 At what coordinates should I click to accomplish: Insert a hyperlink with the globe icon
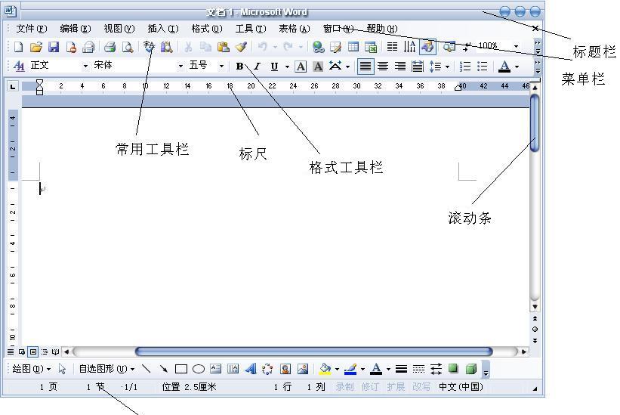[318, 47]
